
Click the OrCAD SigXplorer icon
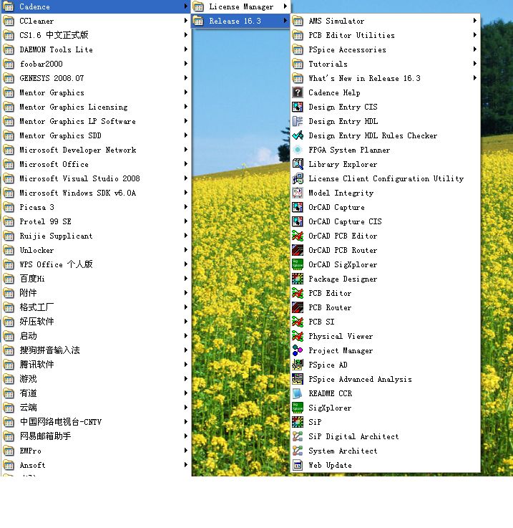298,264
